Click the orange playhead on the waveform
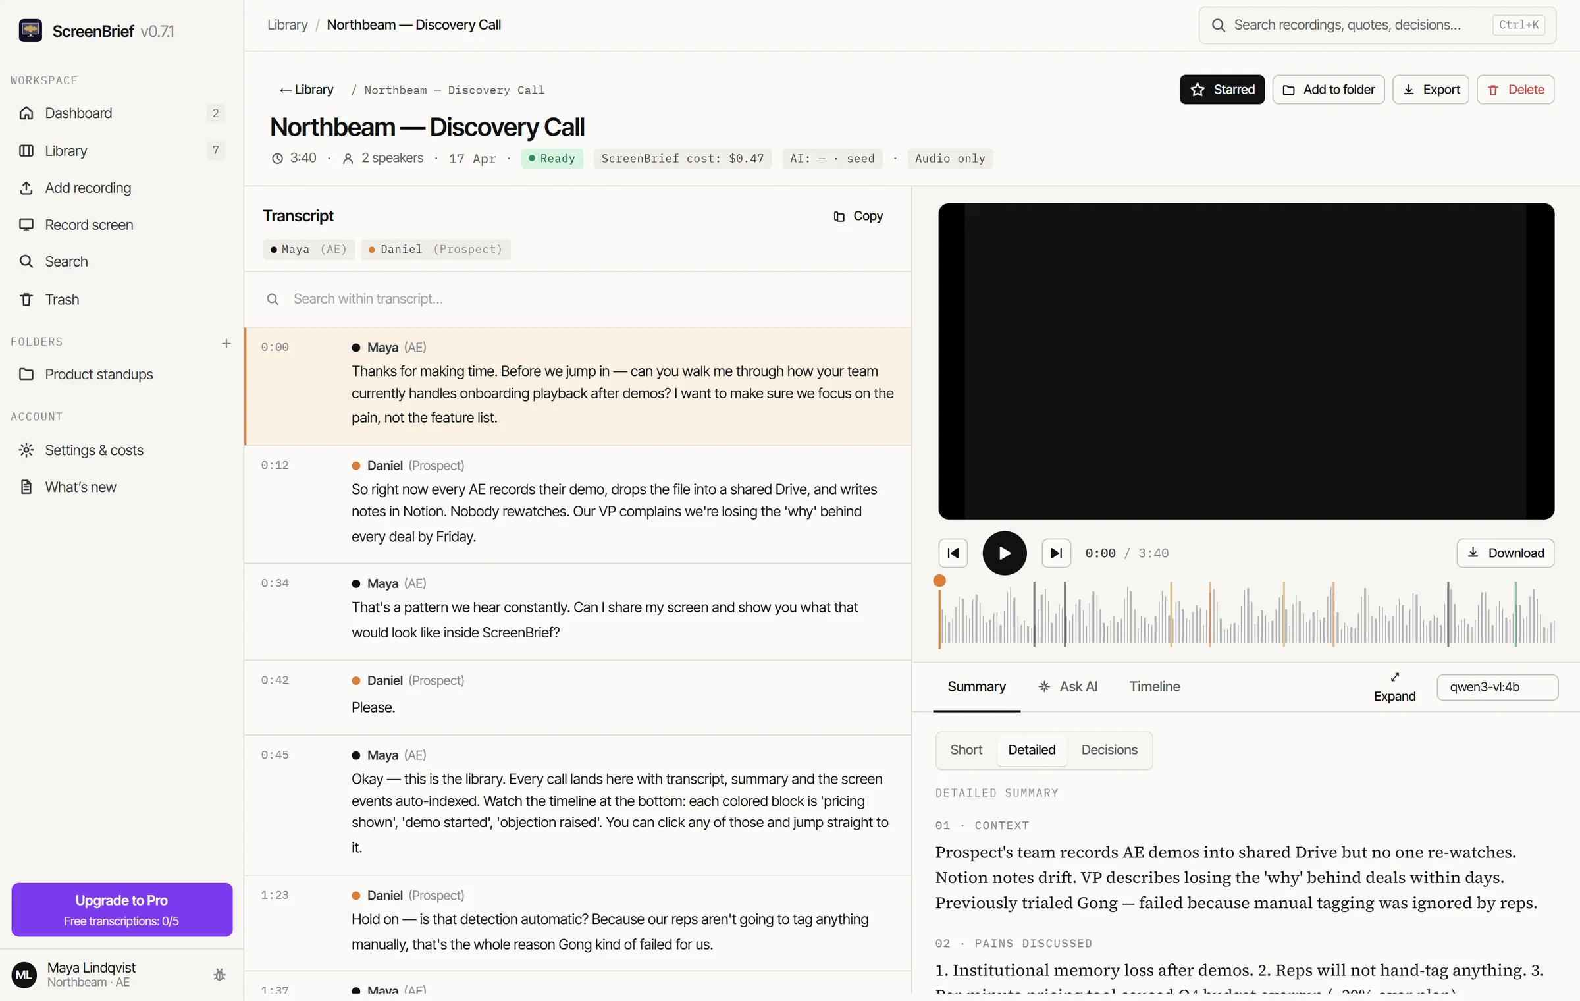 pyautogui.click(x=939, y=581)
